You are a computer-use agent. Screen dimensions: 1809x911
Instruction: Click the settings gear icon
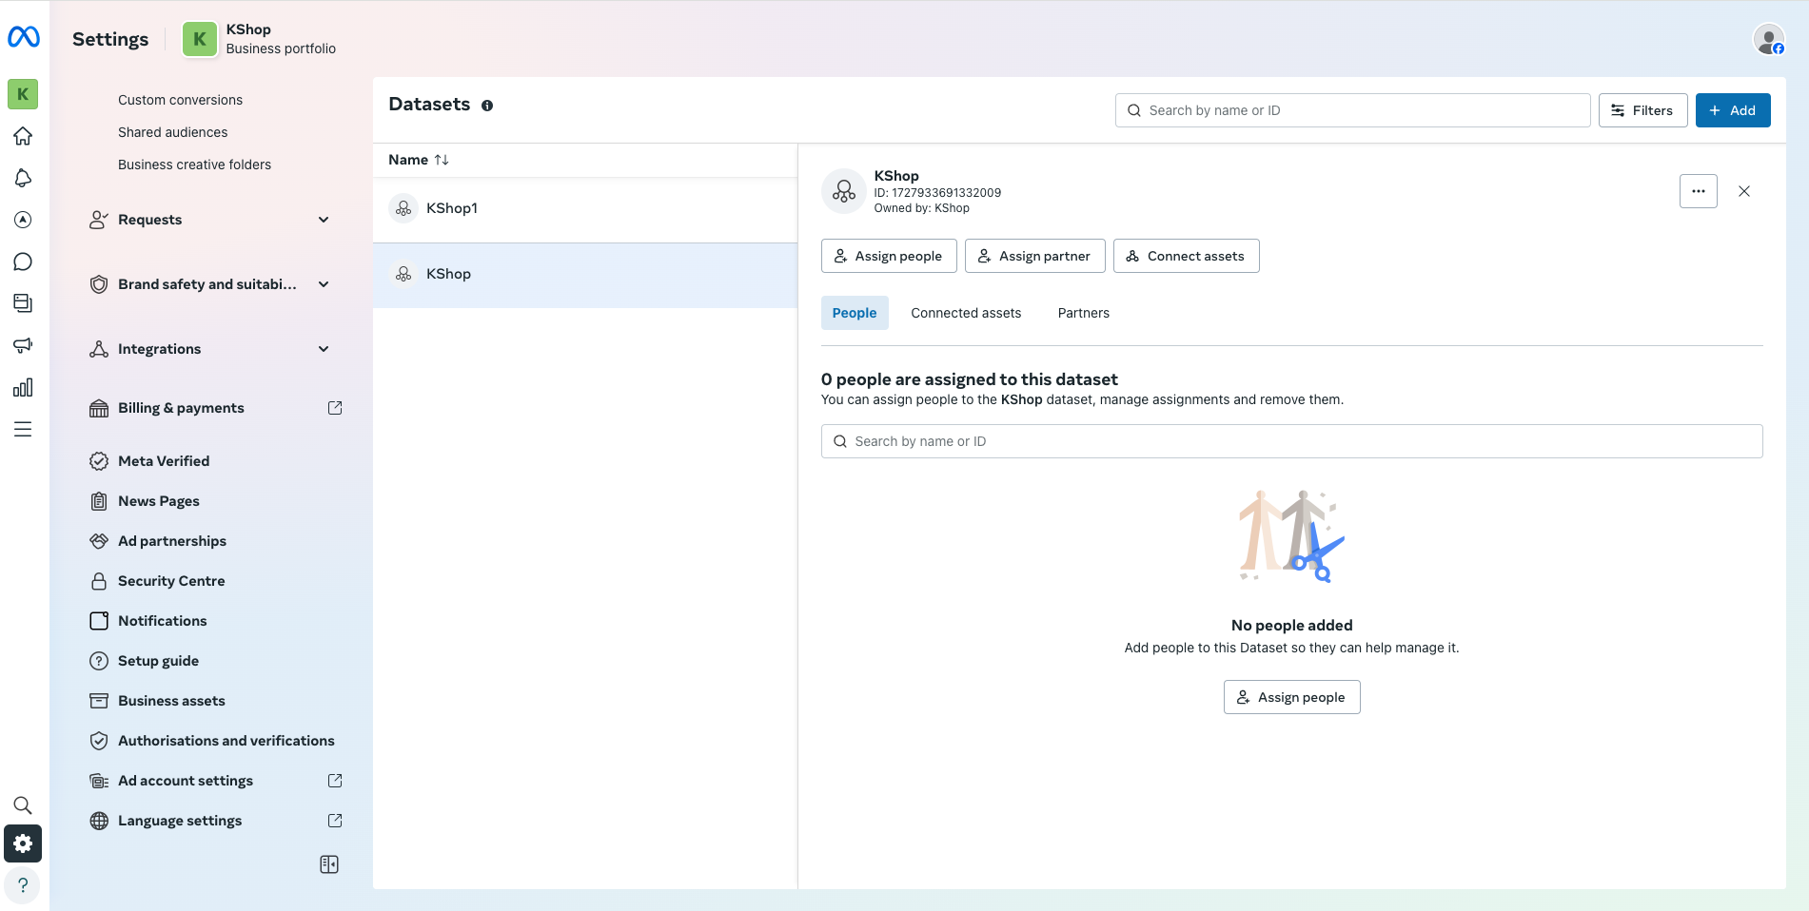pyautogui.click(x=23, y=843)
